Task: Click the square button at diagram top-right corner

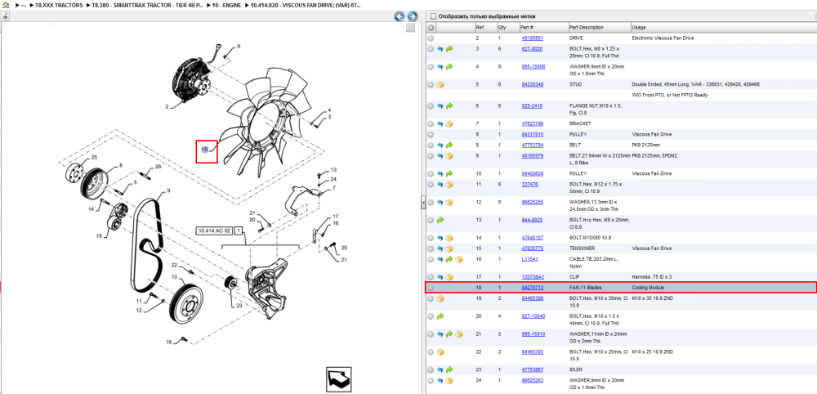Action: tap(411, 28)
